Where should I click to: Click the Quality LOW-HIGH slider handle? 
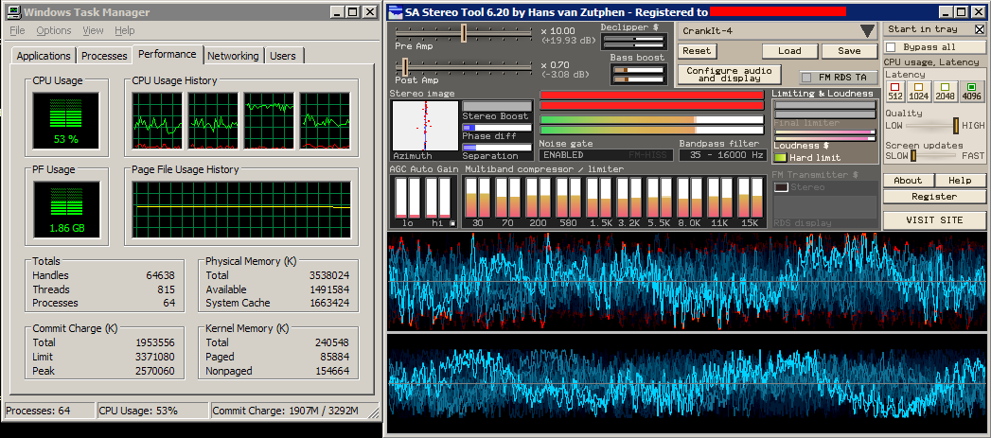[x=956, y=126]
